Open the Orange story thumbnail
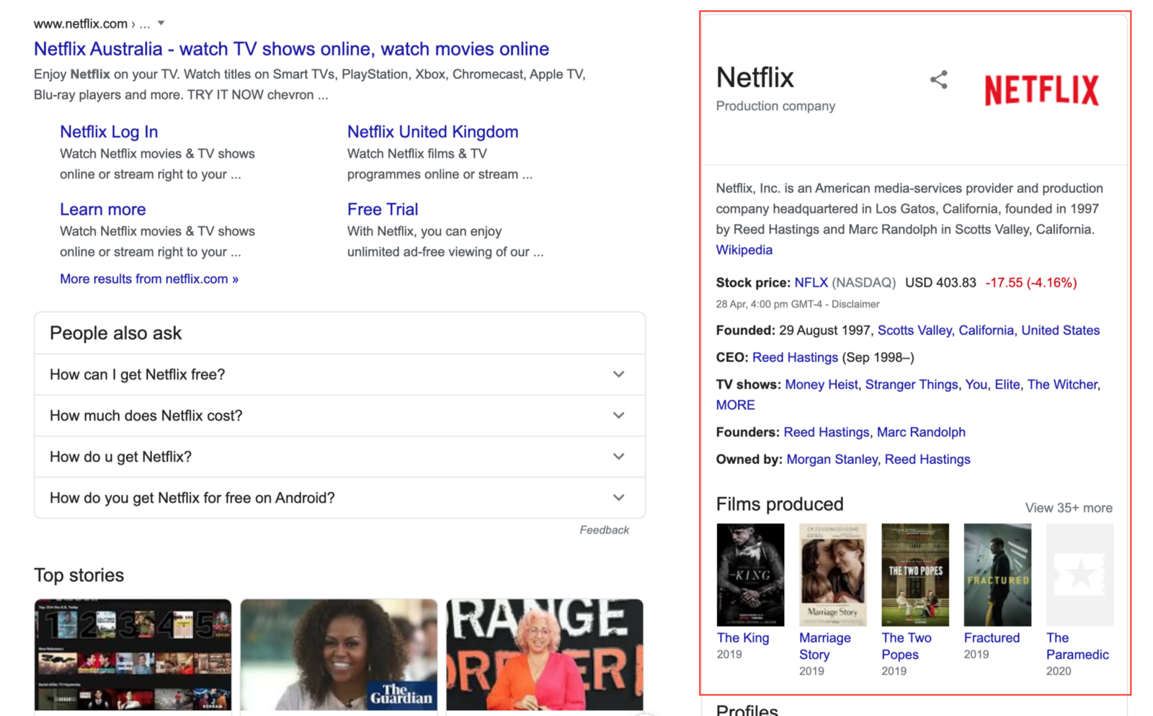 [x=545, y=655]
